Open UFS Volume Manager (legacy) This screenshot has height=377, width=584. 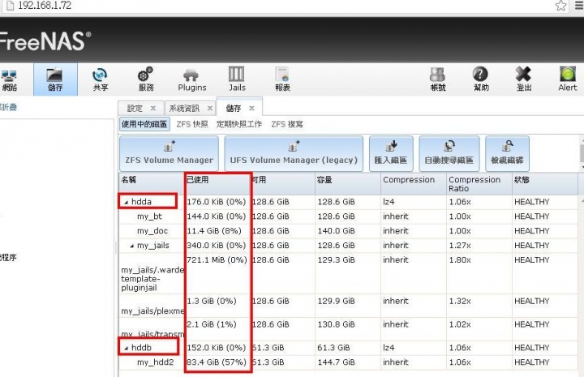tap(294, 154)
